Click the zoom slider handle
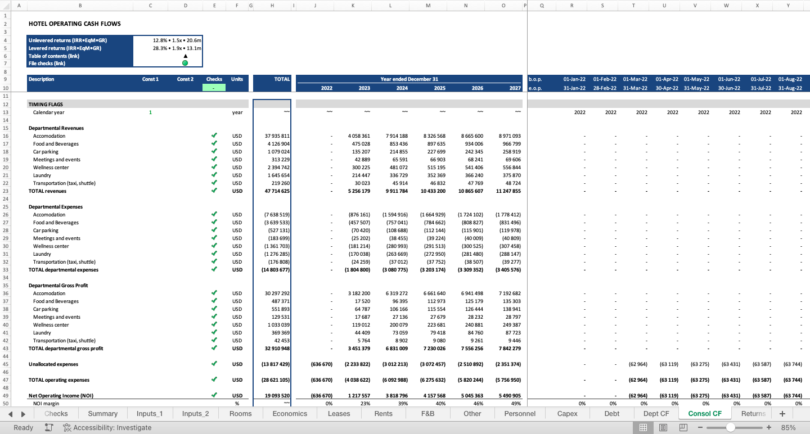This screenshot has width=810, height=434. [x=730, y=427]
